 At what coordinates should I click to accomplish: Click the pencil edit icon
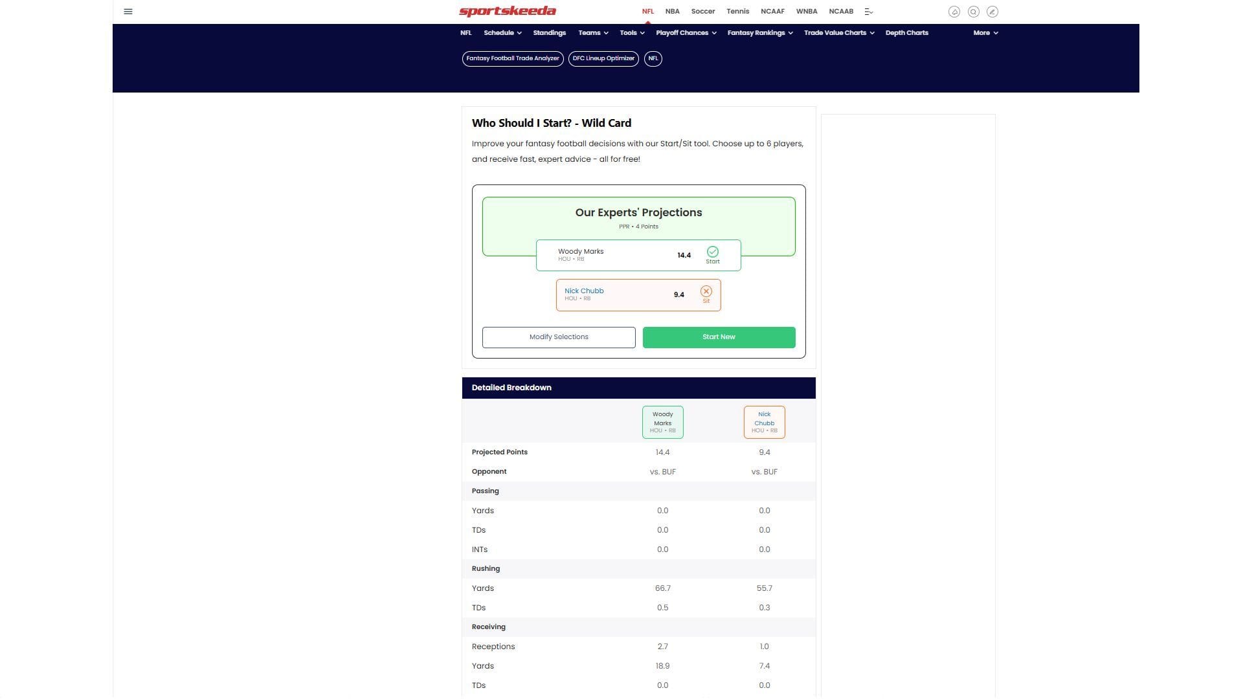click(x=992, y=12)
